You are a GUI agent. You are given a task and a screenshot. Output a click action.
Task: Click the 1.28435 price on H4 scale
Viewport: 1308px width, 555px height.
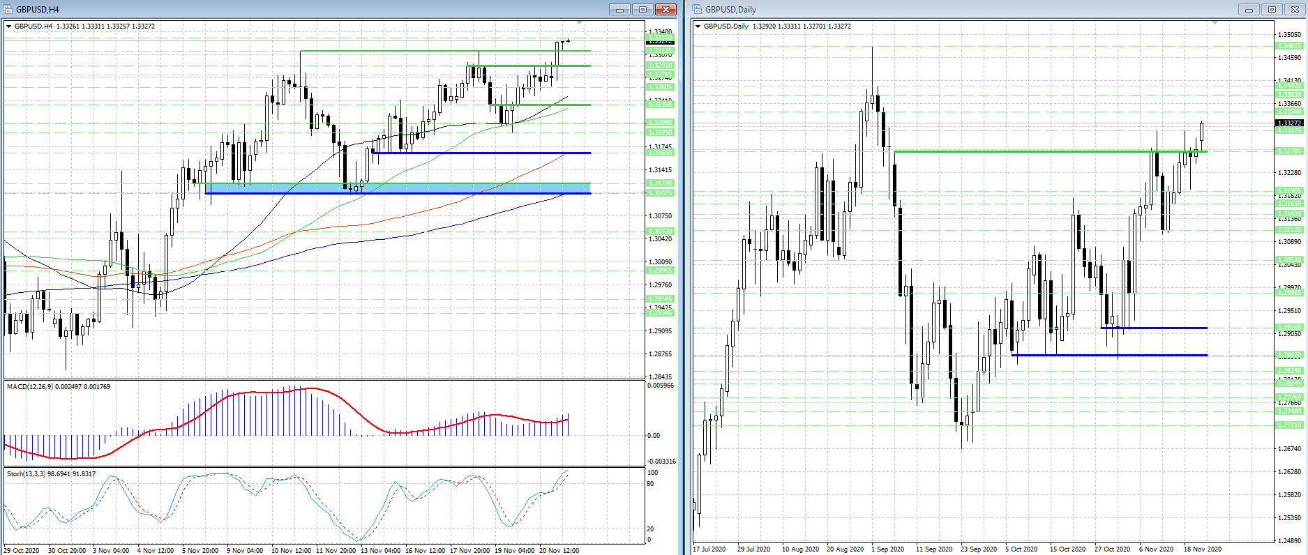click(x=660, y=377)
